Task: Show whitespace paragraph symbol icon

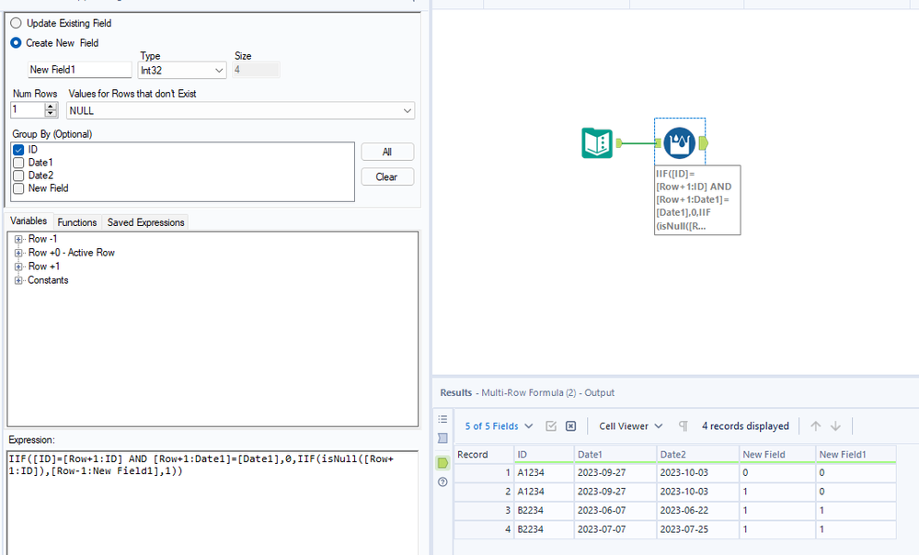Action: click(x=683, y=426)
